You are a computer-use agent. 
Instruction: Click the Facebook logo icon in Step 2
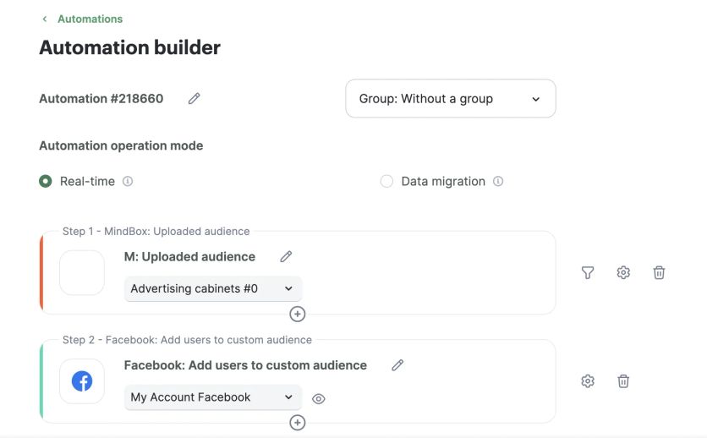coord(82,381)
